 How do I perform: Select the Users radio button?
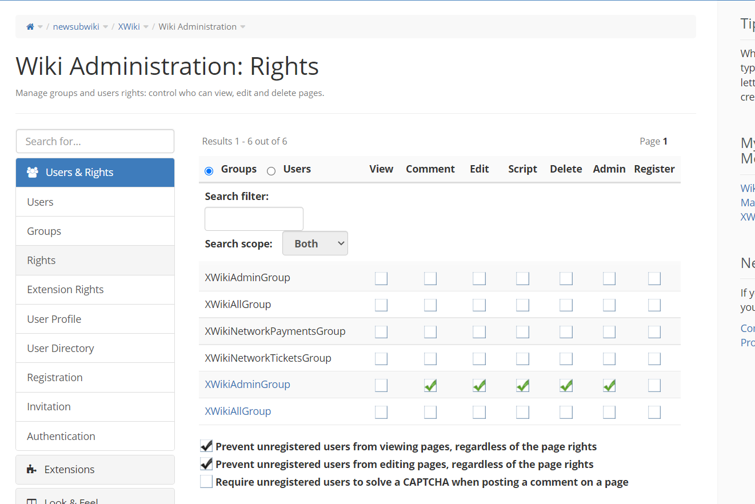271,170
